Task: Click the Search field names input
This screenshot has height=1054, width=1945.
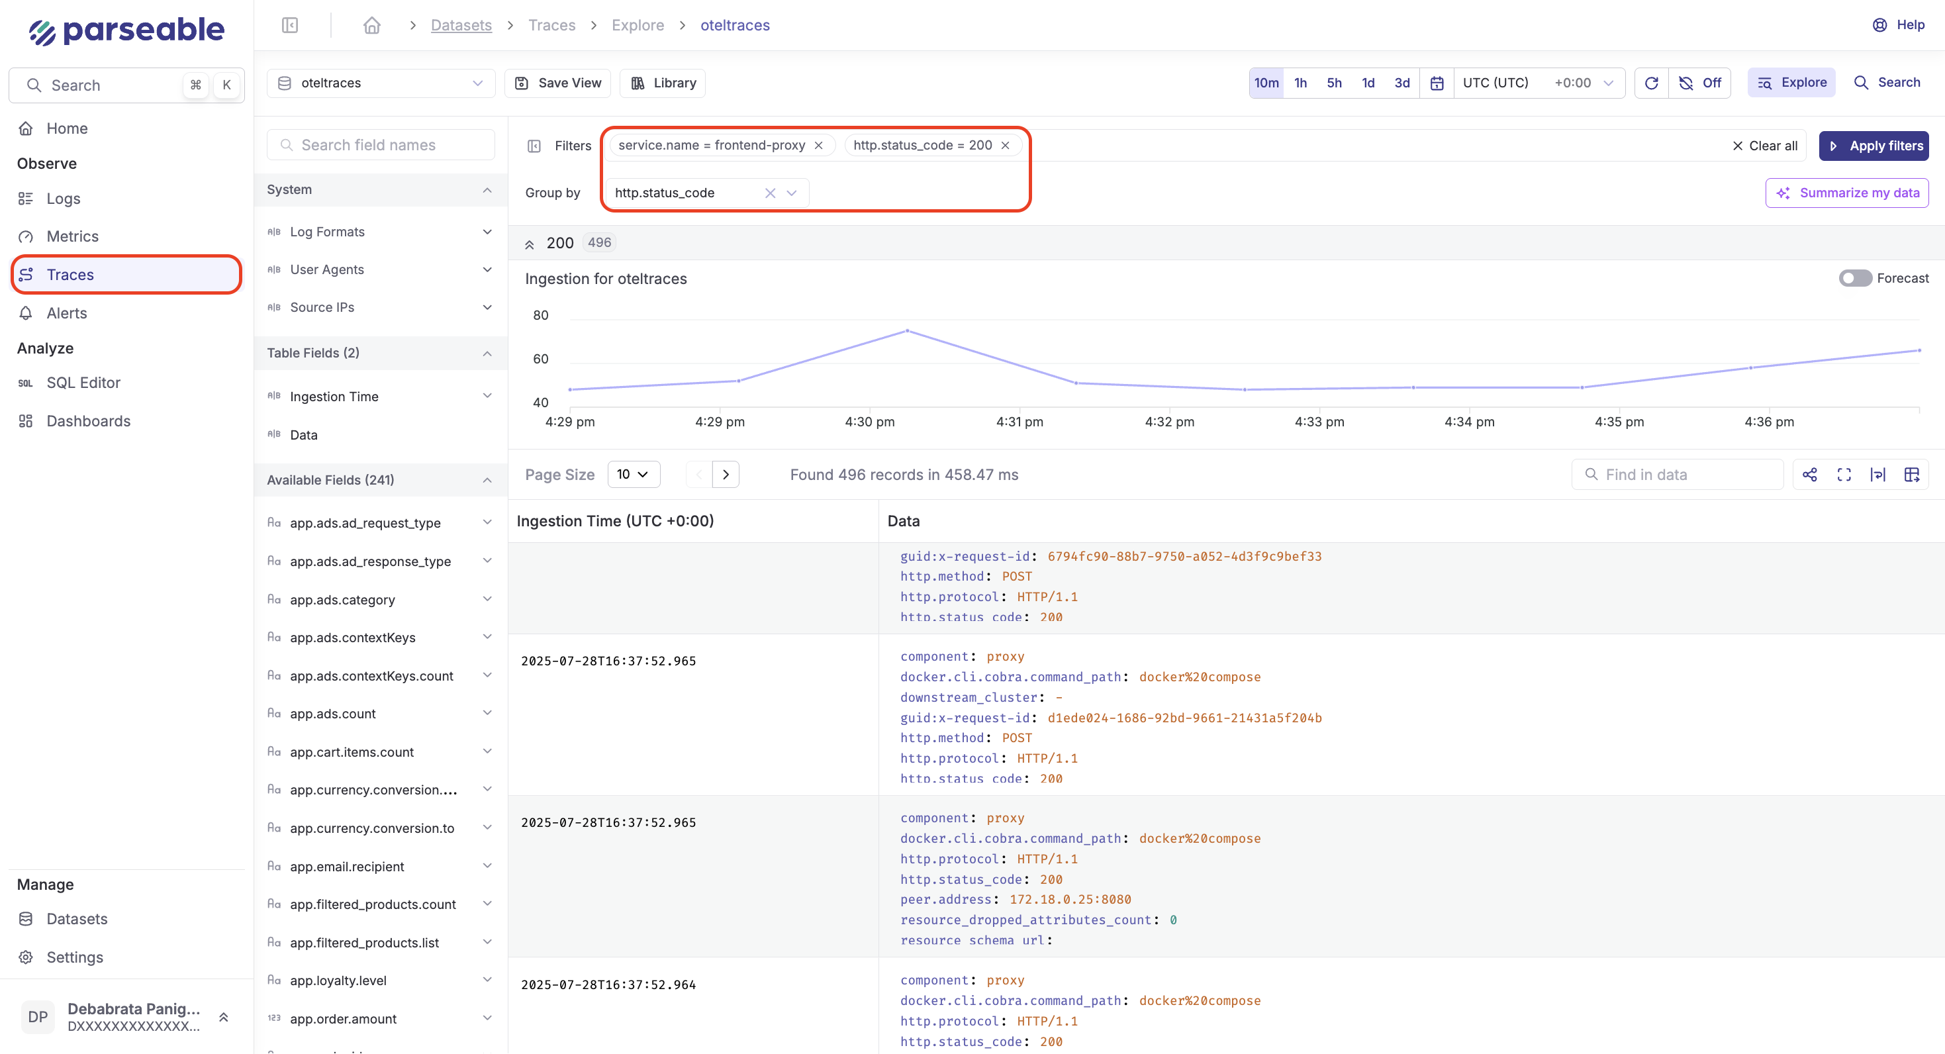Action: point(381,145)
